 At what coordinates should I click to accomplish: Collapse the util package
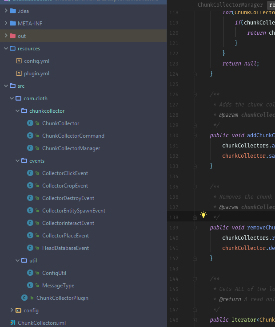point(17,260)
